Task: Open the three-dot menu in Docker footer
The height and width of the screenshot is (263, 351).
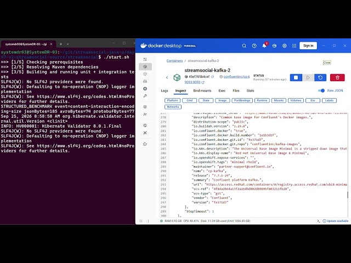Action: 148,221
